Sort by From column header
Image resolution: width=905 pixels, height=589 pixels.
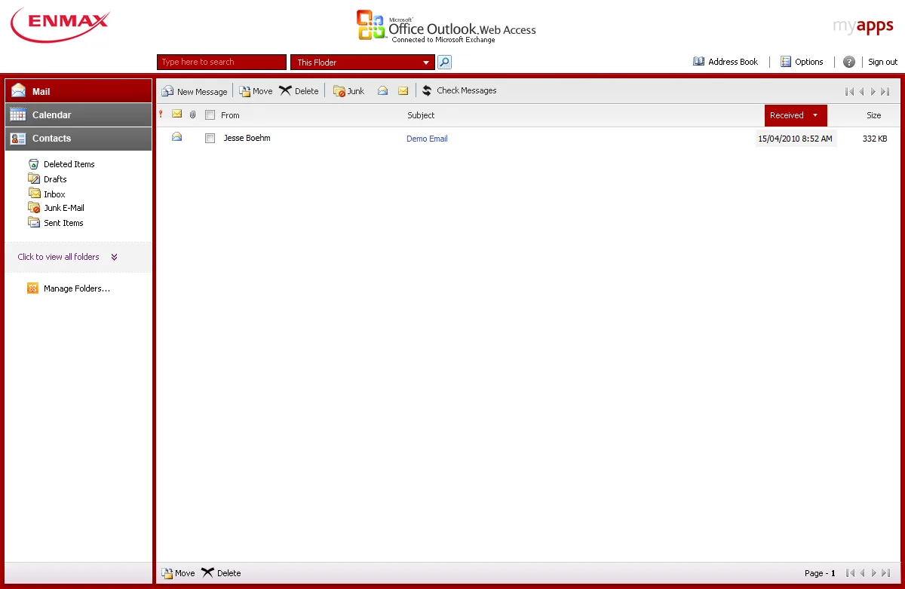(x=230, y=115)
